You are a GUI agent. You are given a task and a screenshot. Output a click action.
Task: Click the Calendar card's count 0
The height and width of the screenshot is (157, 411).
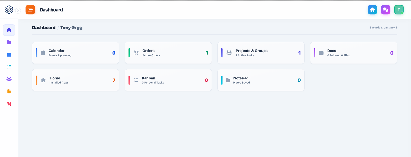(114, 53)
